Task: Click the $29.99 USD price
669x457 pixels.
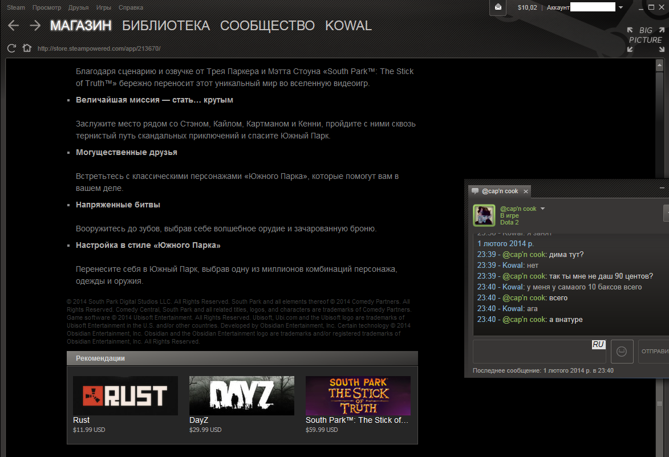Action: click(205, 430)
